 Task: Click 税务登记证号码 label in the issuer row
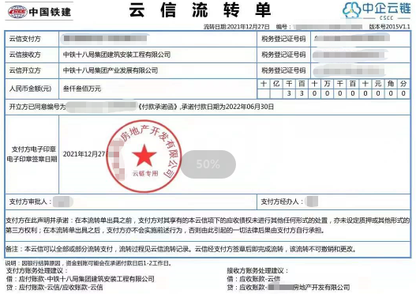[283, 70]
